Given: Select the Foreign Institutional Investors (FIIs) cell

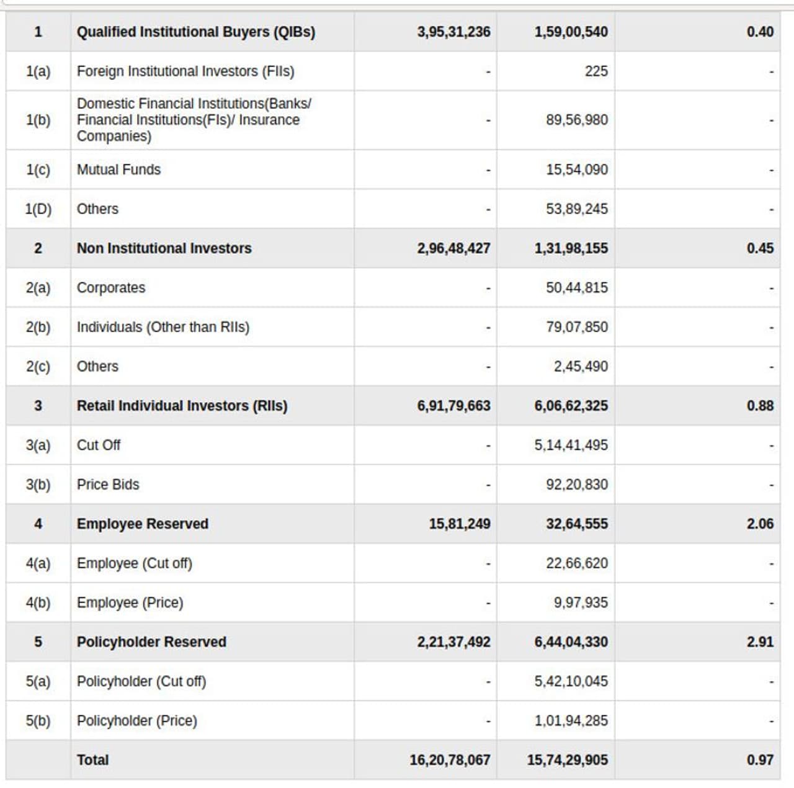Looking at the screenshot, I should (185, 71).
